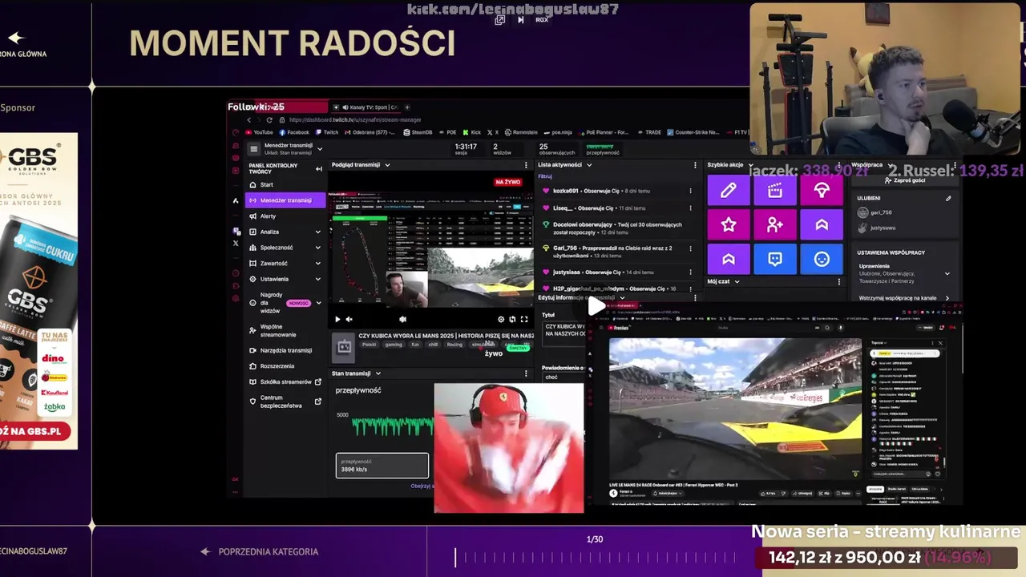Close the YouTube live chat panel
Screen dimensions: 1026x577
pos(940,343)
